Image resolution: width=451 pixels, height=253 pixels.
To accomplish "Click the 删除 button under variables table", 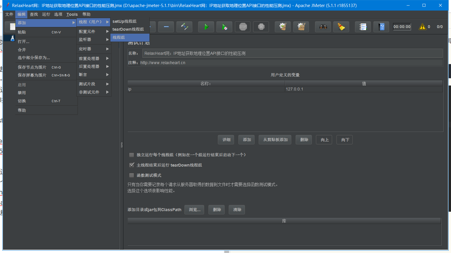I will [x=304, y=140].
